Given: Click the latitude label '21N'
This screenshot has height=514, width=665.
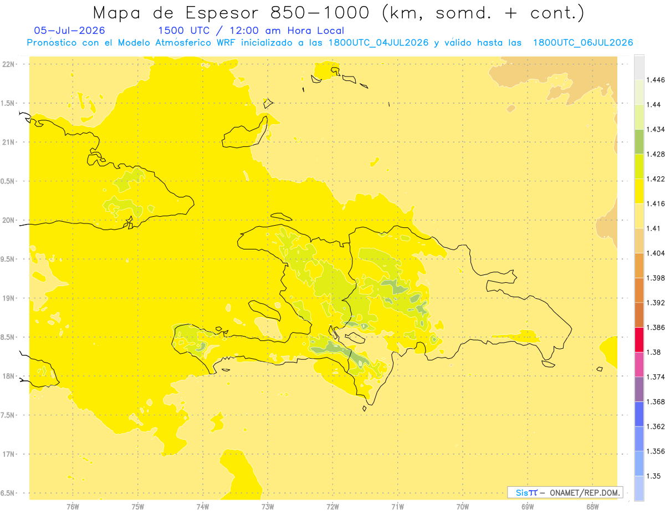Looking at the screenshot, I should click(x=9, y=142).
